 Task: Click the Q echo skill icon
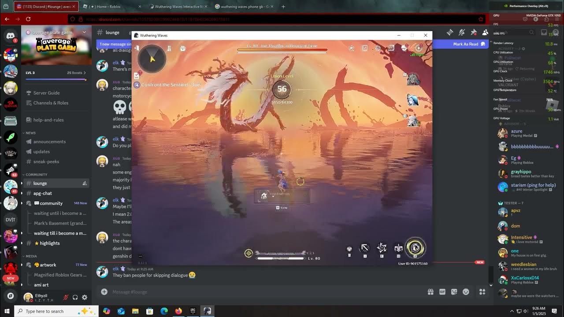pyautogui.click(x=398, y=248)
